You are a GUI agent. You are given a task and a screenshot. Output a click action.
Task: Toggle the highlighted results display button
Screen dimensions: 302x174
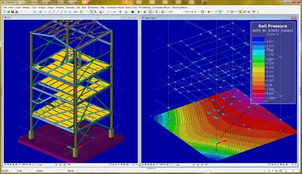pos(241,12)
